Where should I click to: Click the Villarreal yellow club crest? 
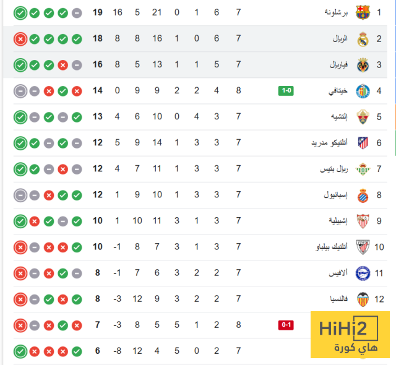[x=363, y=65]
